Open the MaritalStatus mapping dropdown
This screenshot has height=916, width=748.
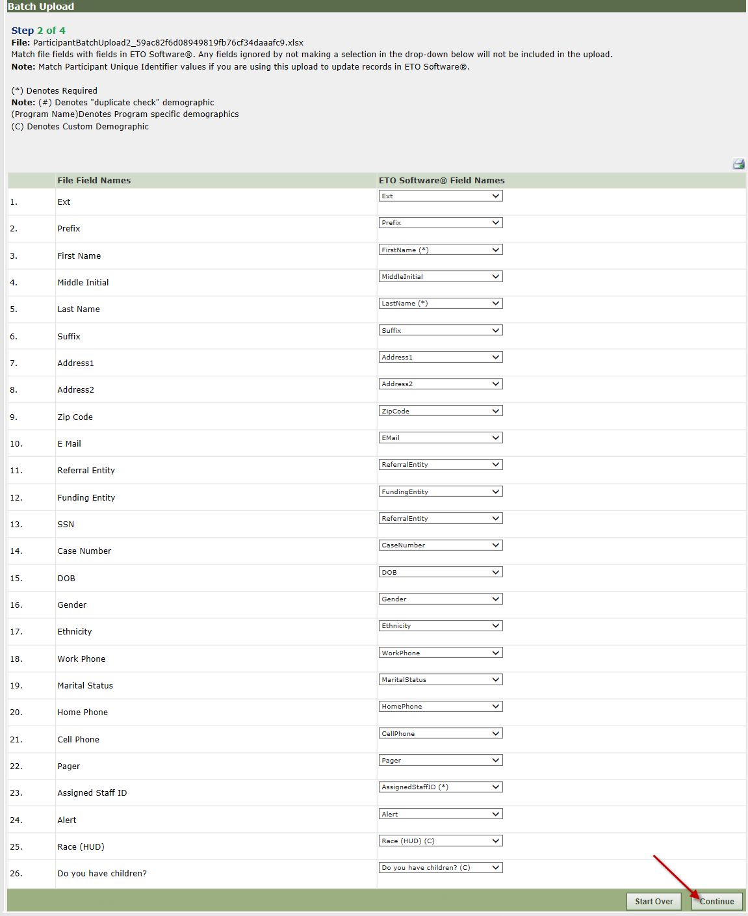(441, 679)
